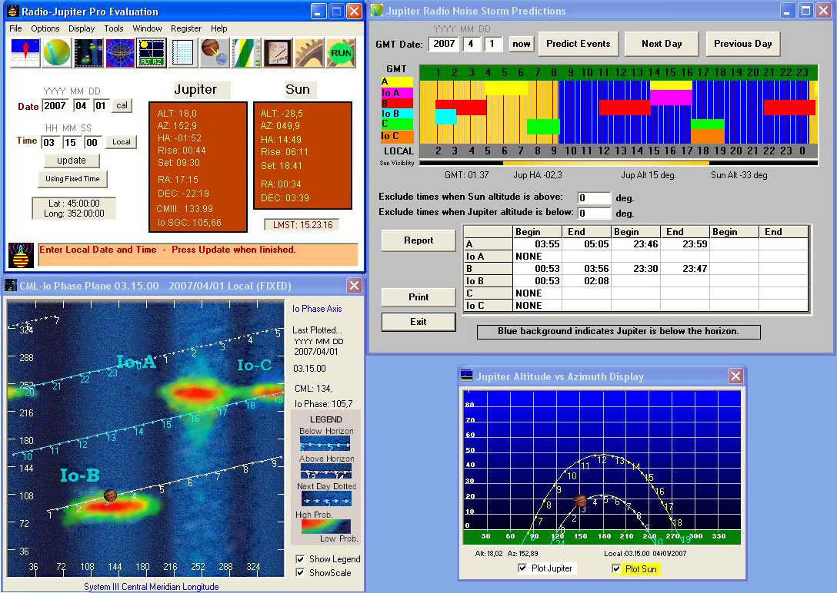Click the Using Fixed Time button
Image resolution: width=837 pixels, height=593 pixels.
[72, 179]
